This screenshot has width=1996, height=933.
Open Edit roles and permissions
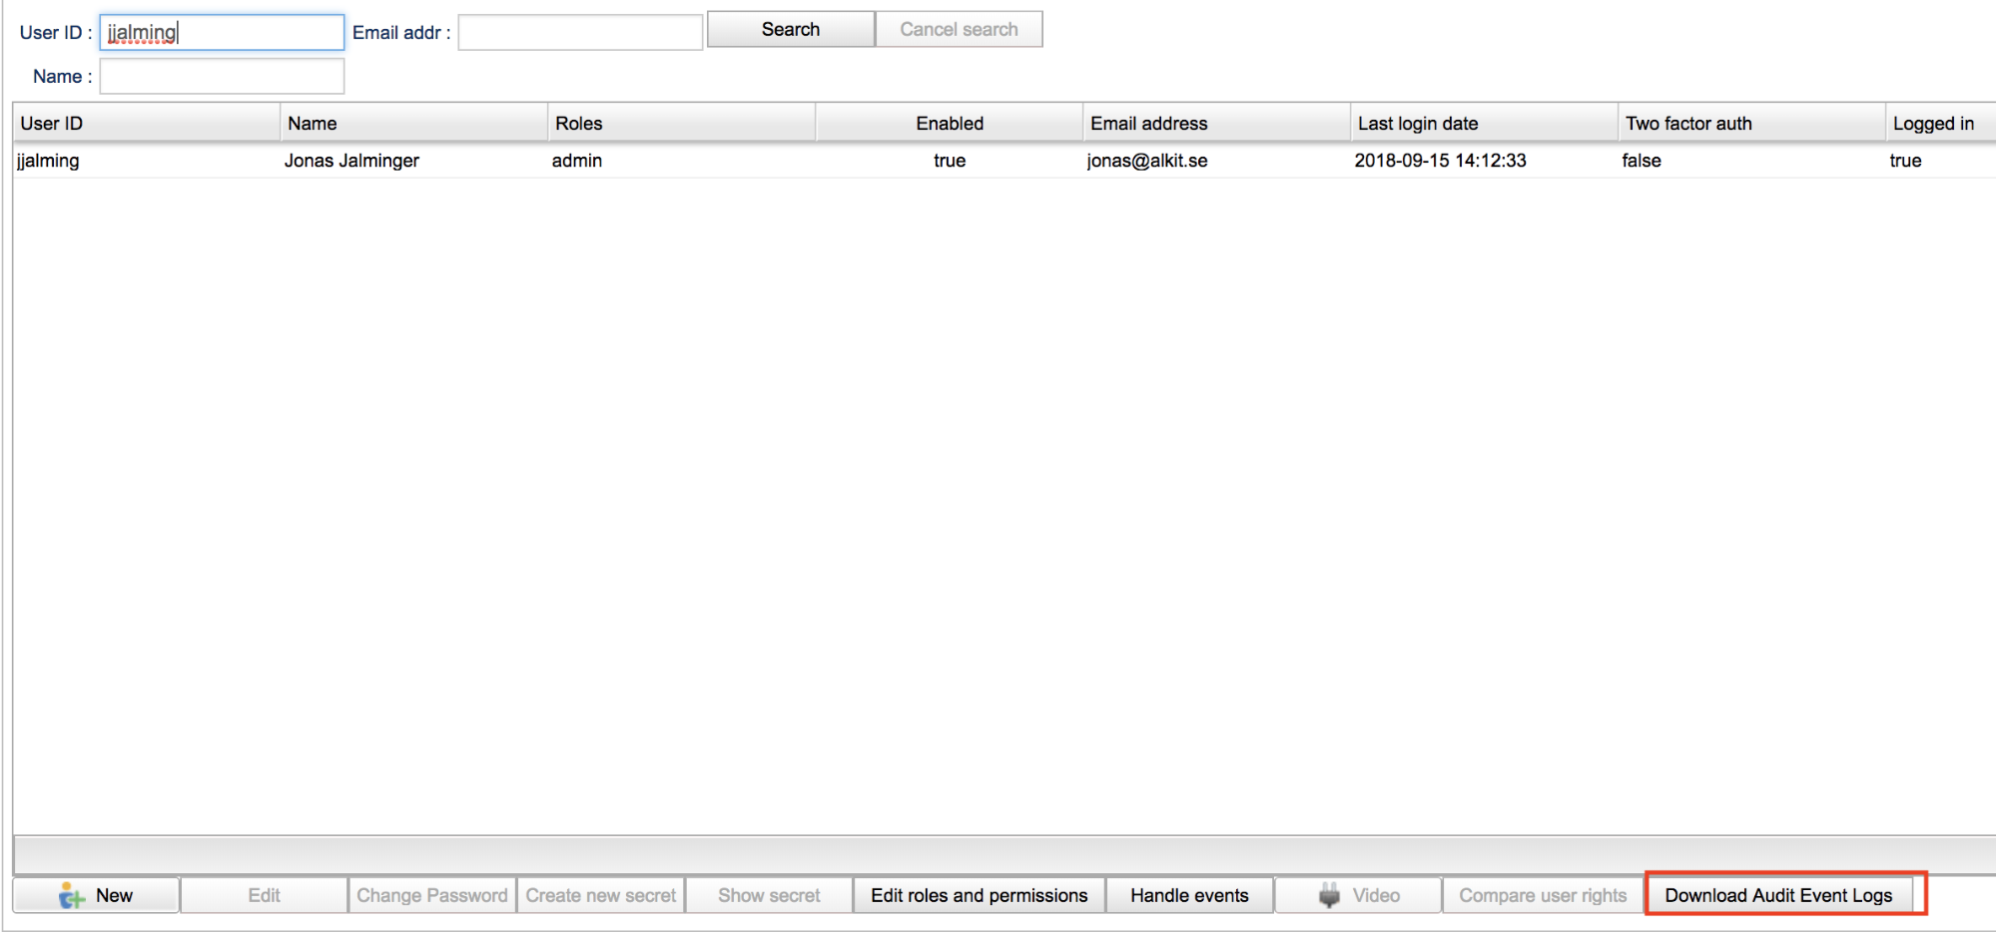[980, 895]
